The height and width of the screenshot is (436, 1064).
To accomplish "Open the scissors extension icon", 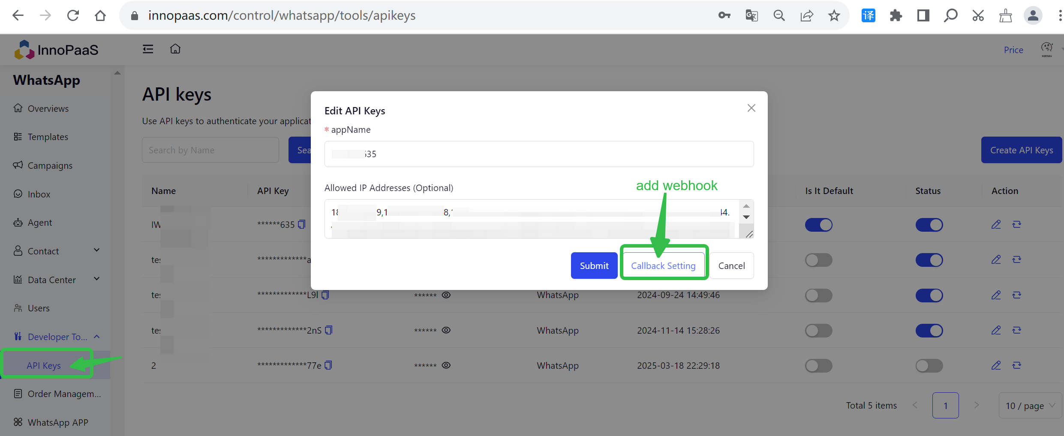I will 978,16.
